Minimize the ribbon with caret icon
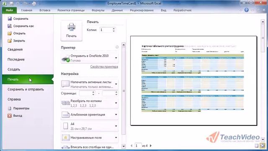Viewport: 268px width, 151px height. [241, 10]
